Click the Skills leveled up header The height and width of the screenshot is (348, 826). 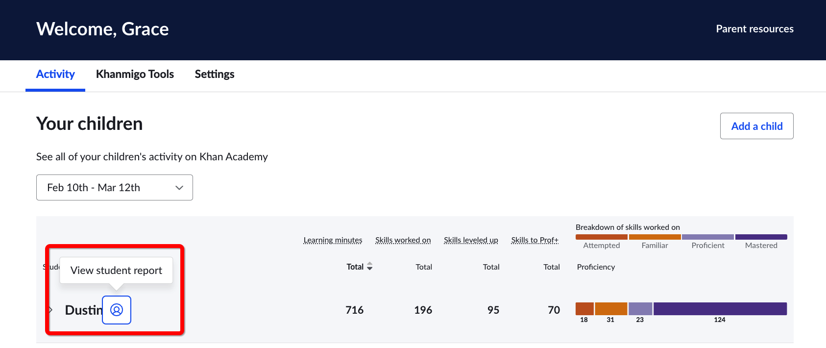click(x=471, y=240)
